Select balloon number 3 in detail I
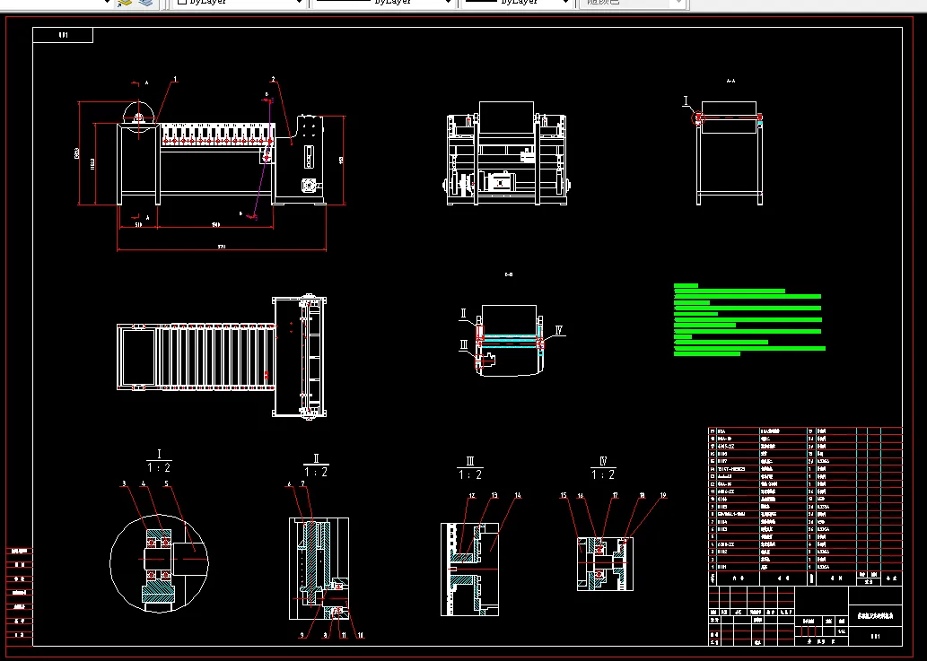The image size is (927, 661). coord(124,483)
